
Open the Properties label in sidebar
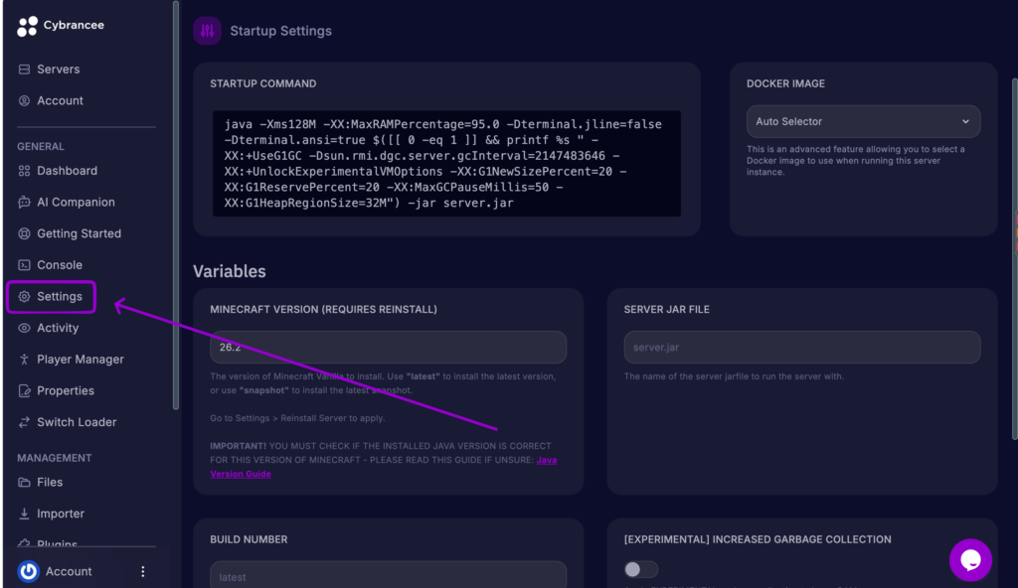pyautogui.click(x=66, y=390)
